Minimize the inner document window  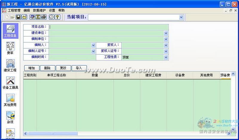[x=226, y=11]
